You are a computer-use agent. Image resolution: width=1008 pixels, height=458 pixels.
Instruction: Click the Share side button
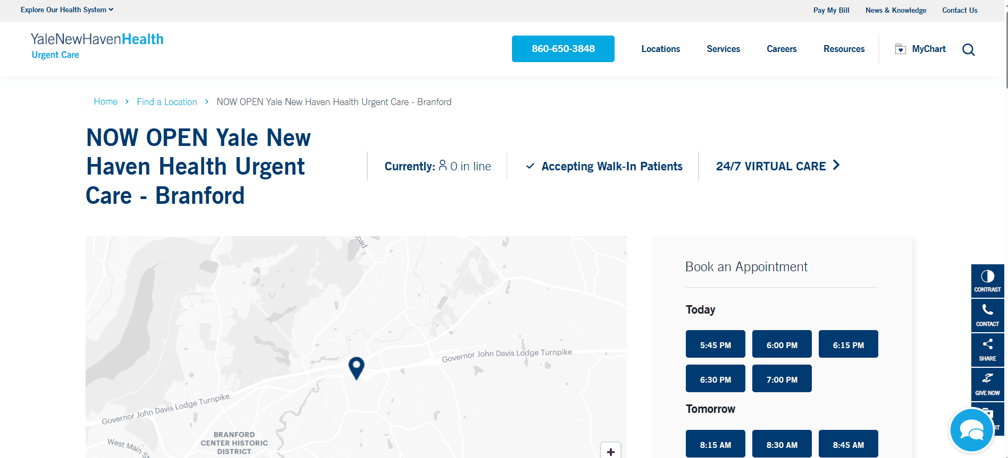click(987, 350)
